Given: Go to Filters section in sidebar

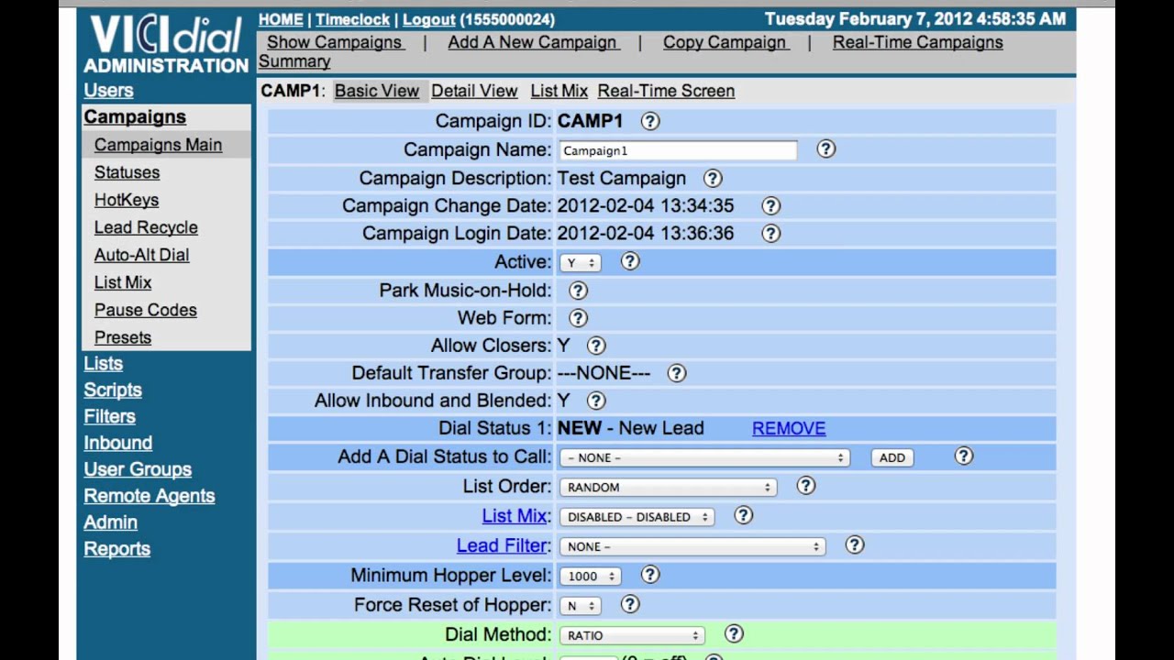Looking at the screenshot, I should point(109,416).
